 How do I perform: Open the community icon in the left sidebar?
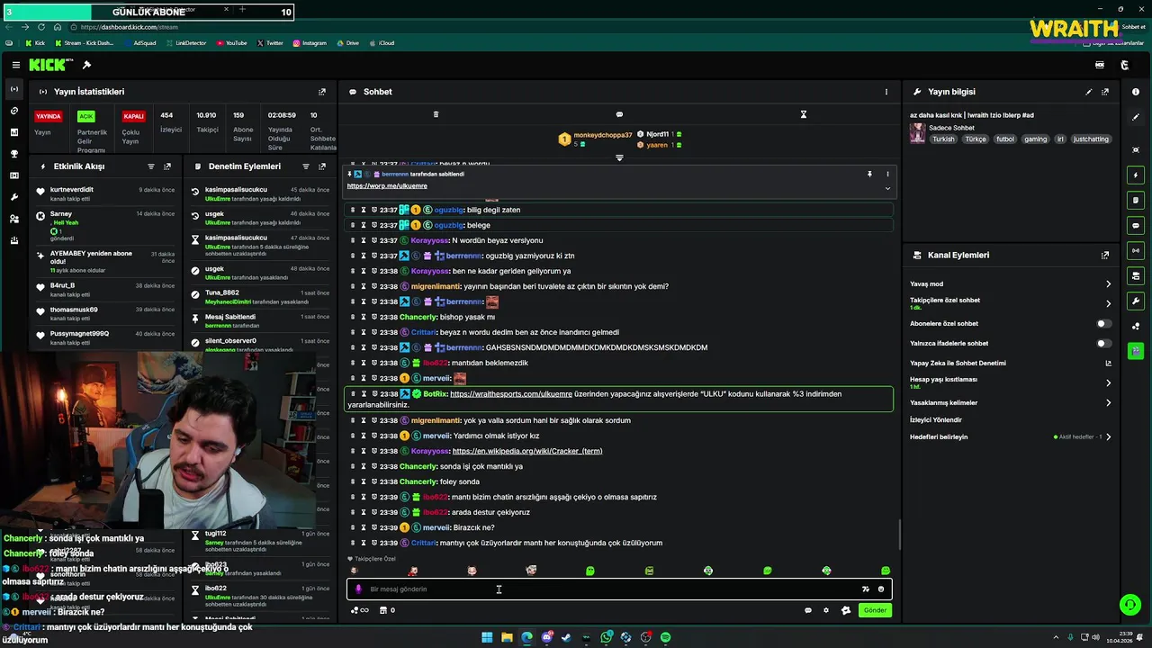[14, 219]
